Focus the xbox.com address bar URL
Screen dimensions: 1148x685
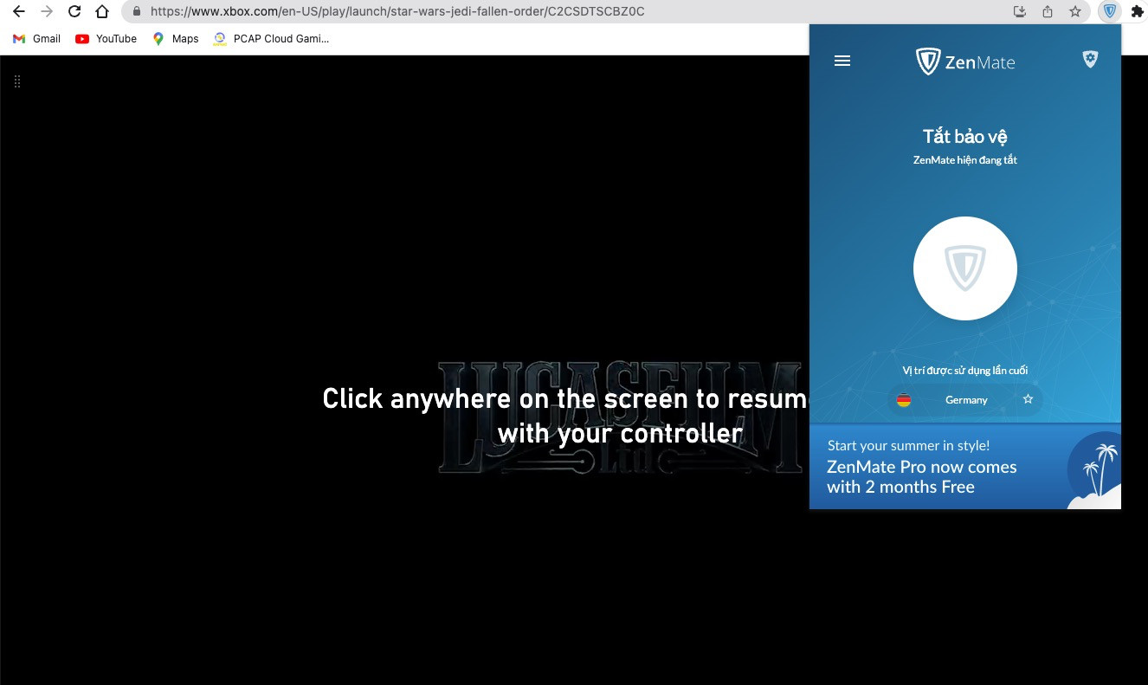click(x=397, y=11)
